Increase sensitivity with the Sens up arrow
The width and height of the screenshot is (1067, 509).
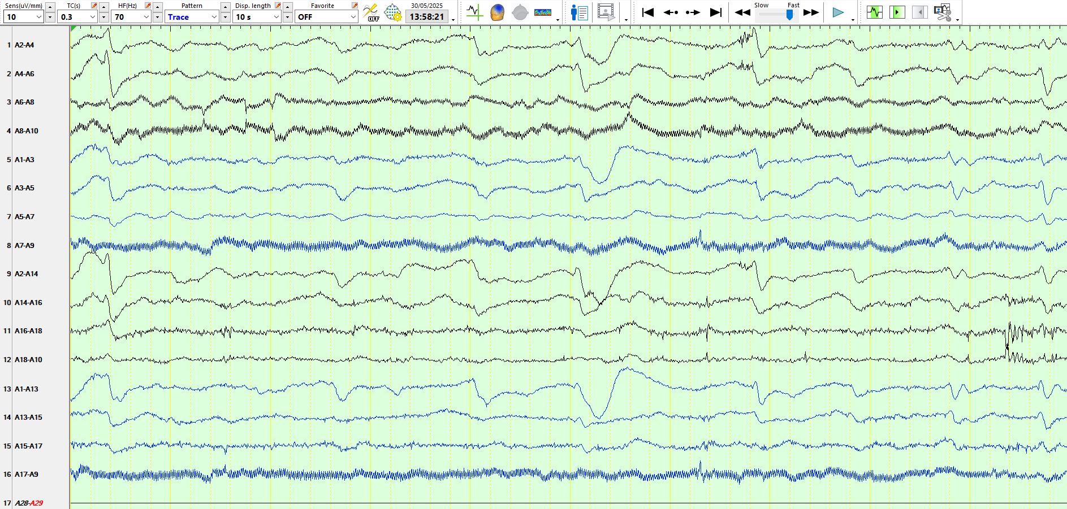pyautogui.click(x=50, y=7)
